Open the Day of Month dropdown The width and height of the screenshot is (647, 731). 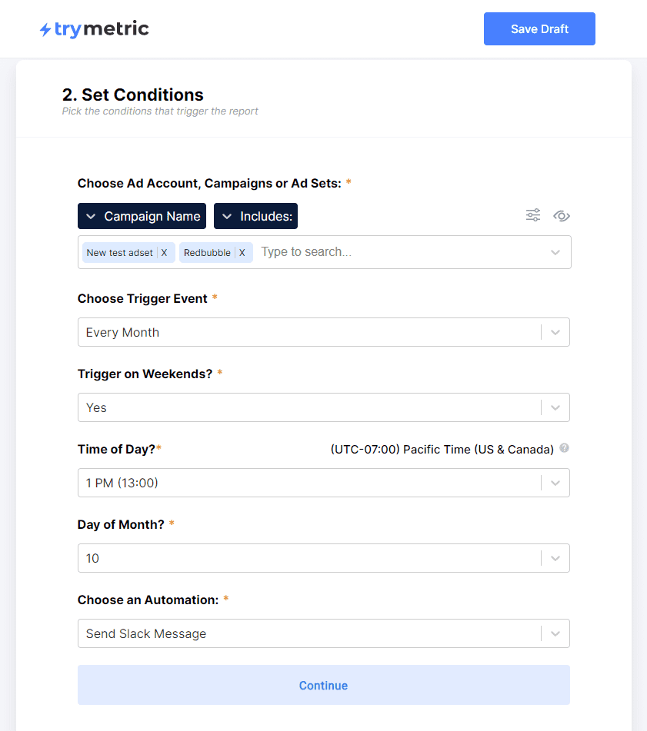point(324,558)
